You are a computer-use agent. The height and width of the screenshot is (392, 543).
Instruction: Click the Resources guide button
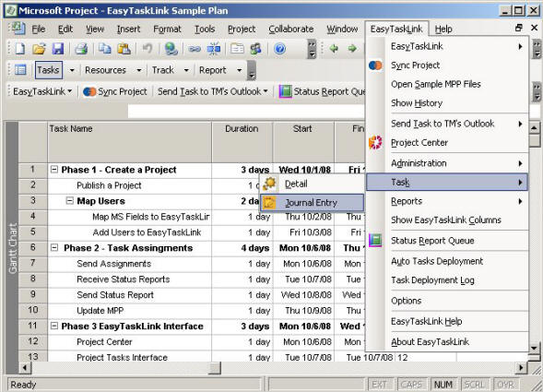(x=105, y=70)
